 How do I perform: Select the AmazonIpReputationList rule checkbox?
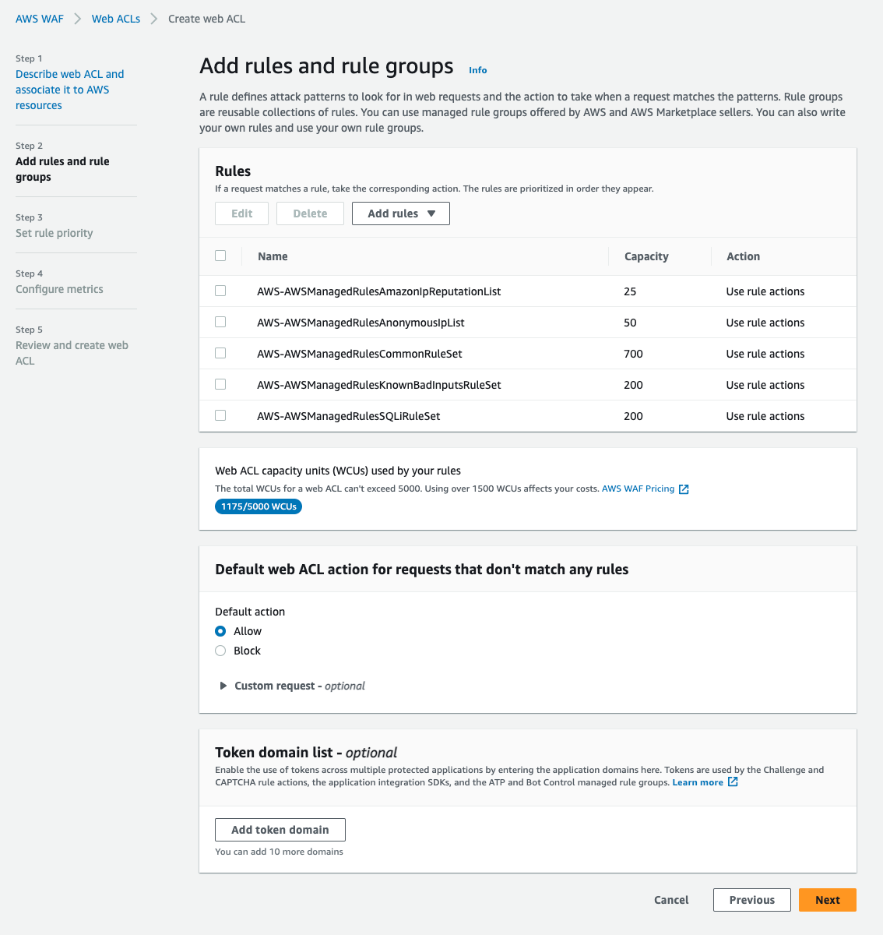(x=220, y=291)
